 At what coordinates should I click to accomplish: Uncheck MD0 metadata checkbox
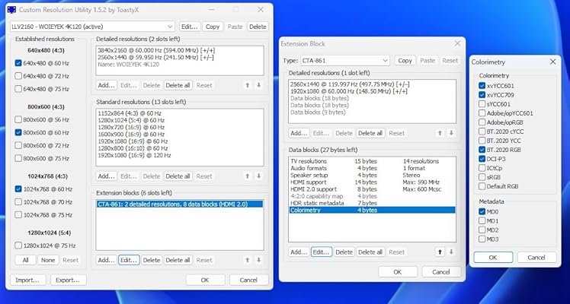(482, 211)
